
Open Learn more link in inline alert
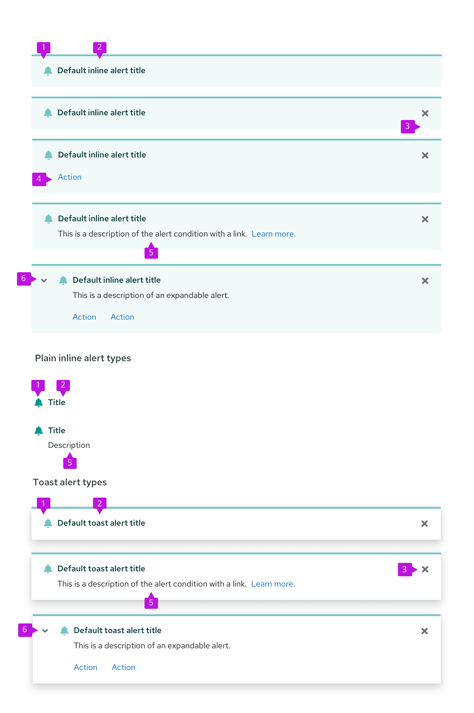coord(273,234)
